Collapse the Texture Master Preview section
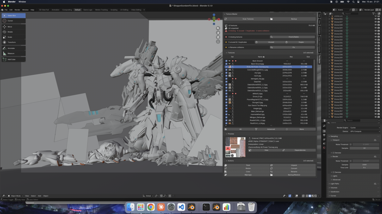382x214 pixels. pos(230,134)
